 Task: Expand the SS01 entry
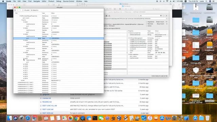24,72
